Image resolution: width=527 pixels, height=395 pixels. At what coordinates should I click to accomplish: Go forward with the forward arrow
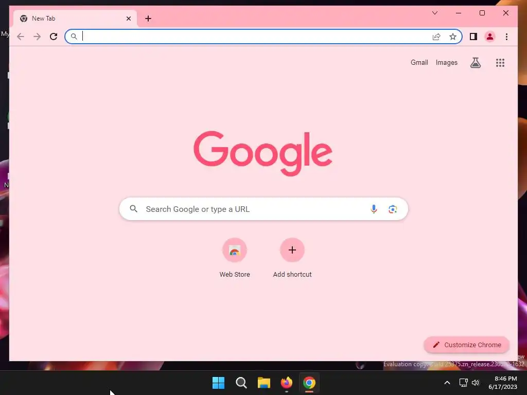pos(37,37)
